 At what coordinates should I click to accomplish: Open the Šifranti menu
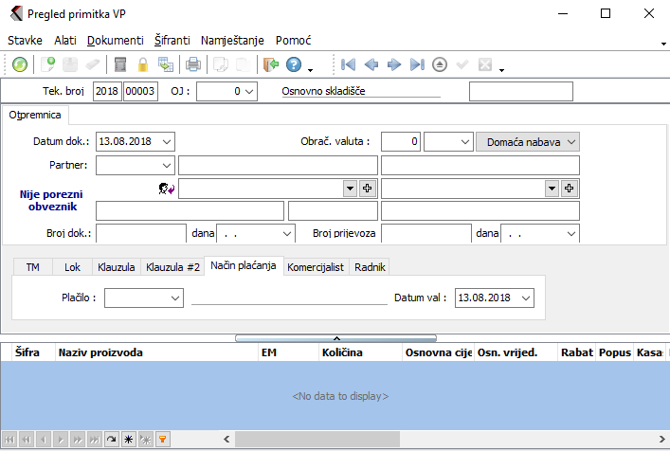click(172, 41)
